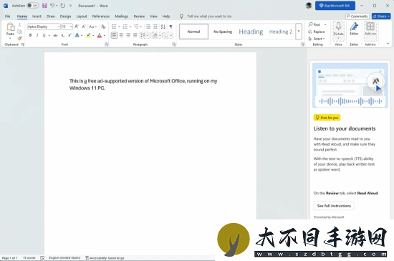The height and width of the screenshot is (261, 394).
Task: Click See full instructions button
Action: click(334, 206)
